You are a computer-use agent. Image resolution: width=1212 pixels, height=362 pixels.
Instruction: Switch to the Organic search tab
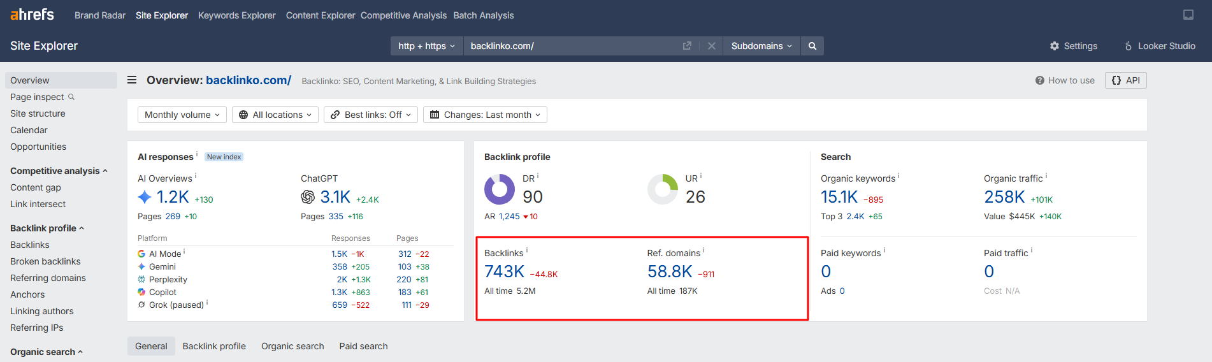pos(292,346)
